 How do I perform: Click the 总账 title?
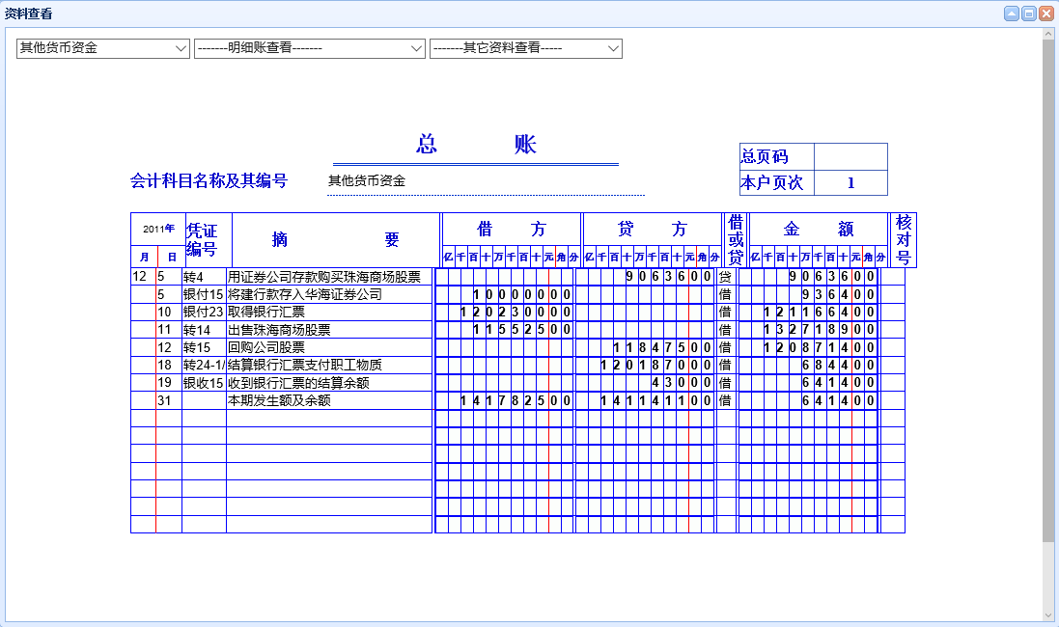pos(476,144)
